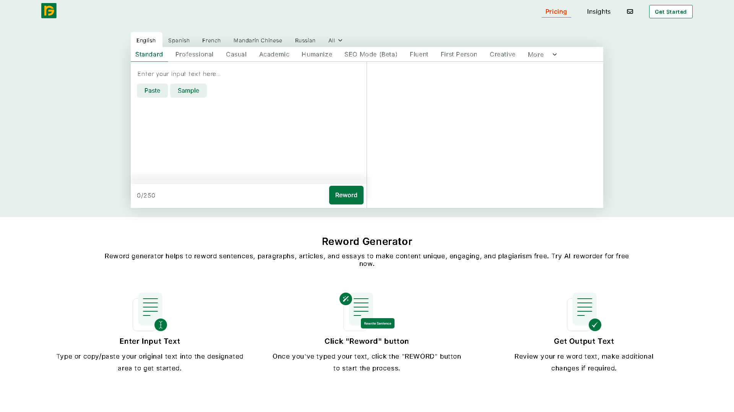Image resolution: width=734 pixels, height=412 pixels.
Task: Select the Russian language tab
Action: point(305,40)
